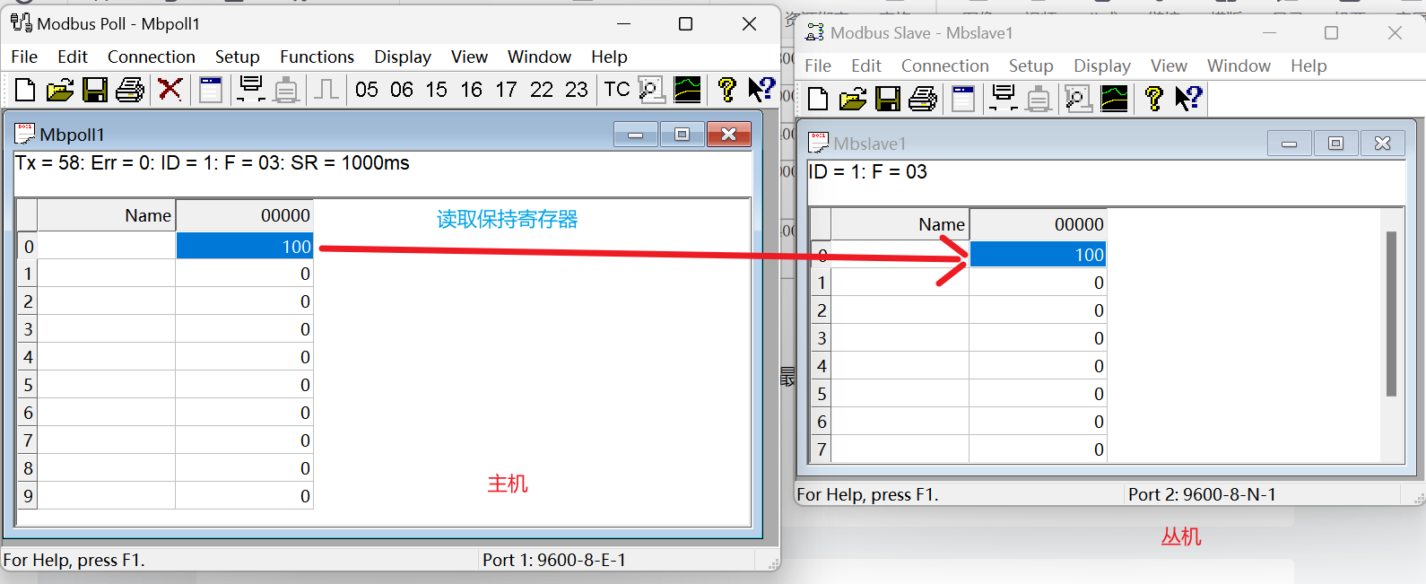
Task: Open Read/Write definition icon in Modbus Poll
Action: pyautogui.click(x=211, y=90)
